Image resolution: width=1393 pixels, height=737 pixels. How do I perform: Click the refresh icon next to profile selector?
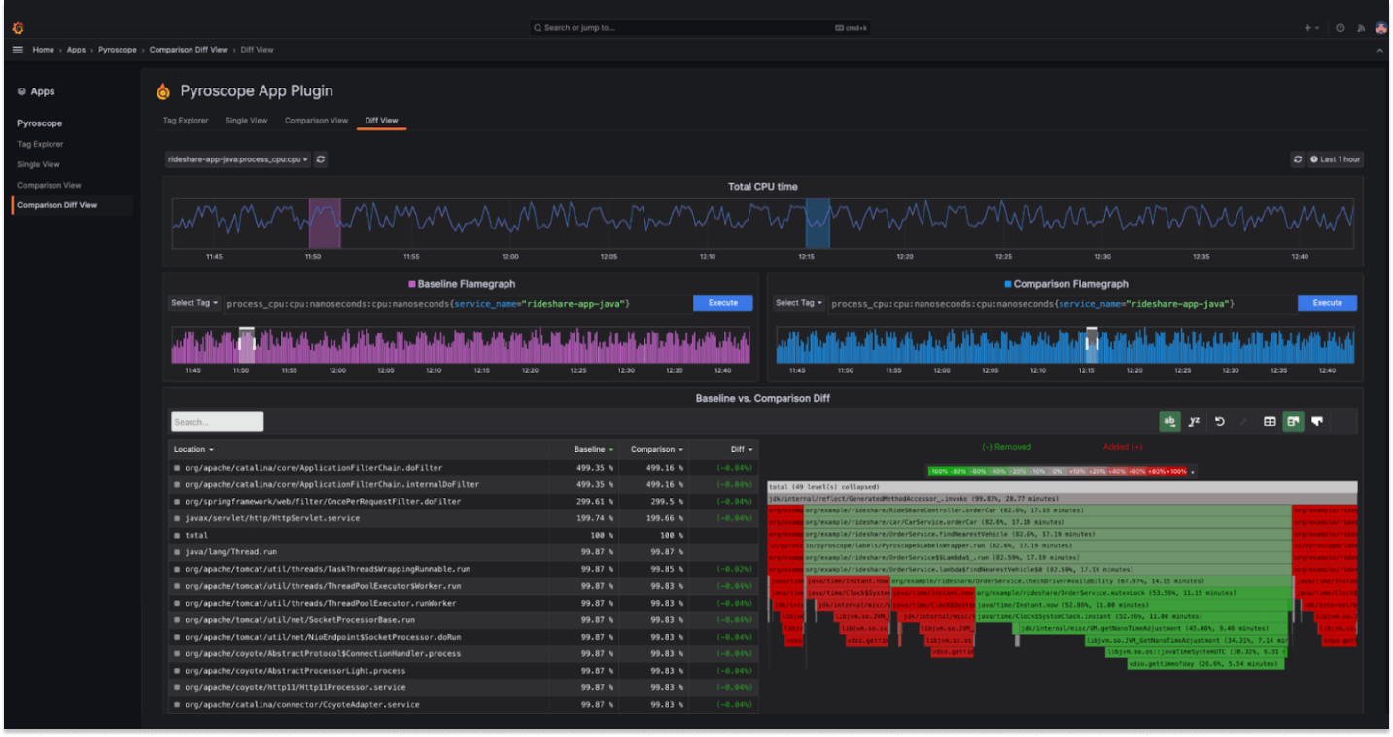pos(320,158)
